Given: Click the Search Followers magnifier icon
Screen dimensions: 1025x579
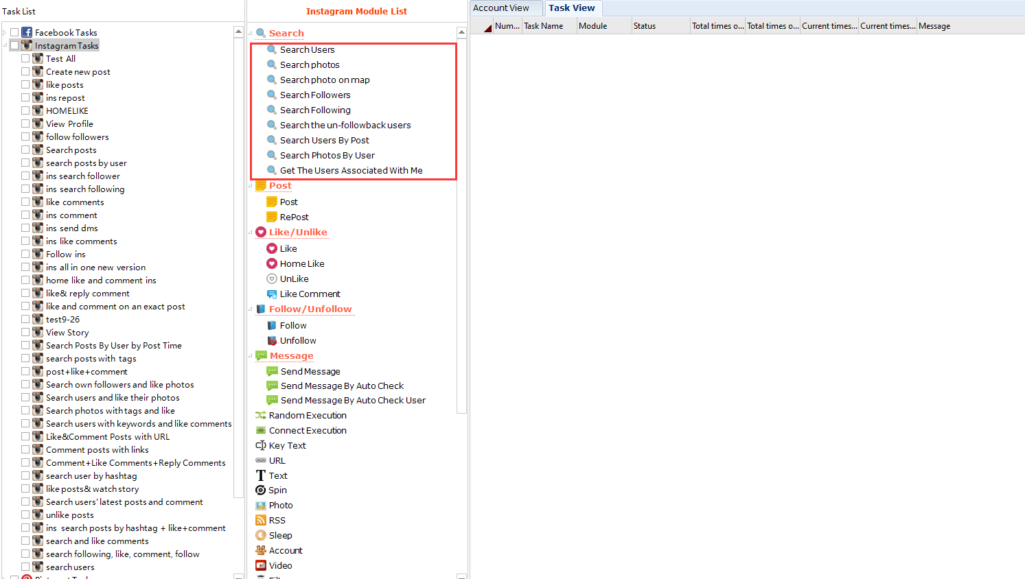Looking at the screenshot, I should click(x=272, y=95).
